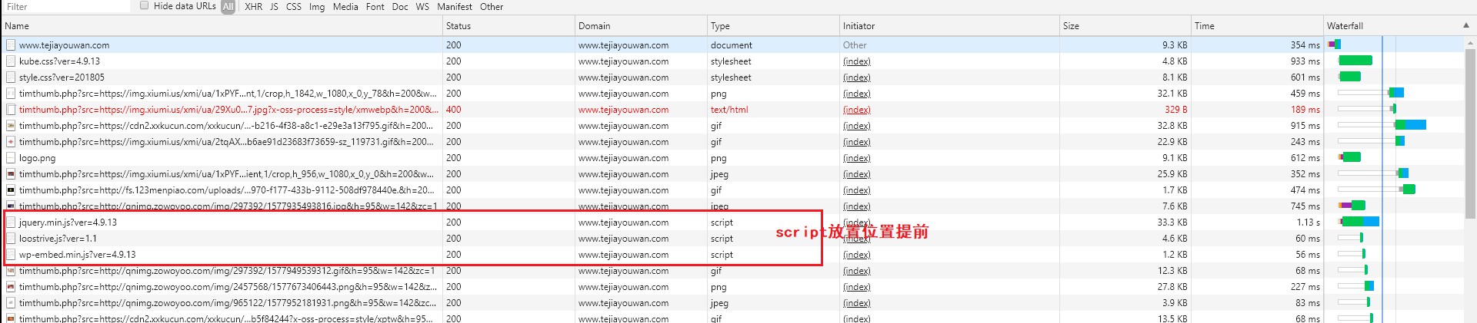The height and width of the screenshot is (323, 1477).
Task: Click file icon beside logo.png
Action: pos(11,158)
